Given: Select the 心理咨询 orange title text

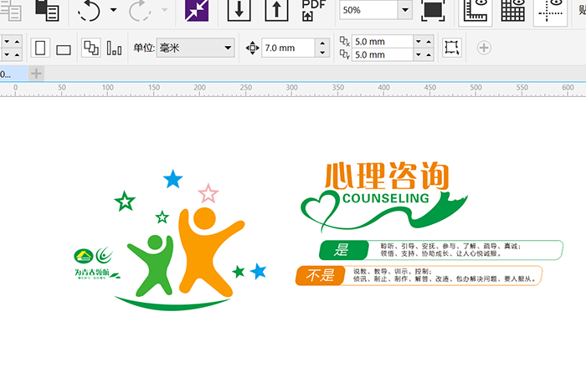Looking at the screenshot, I should (x=387, y=176).
